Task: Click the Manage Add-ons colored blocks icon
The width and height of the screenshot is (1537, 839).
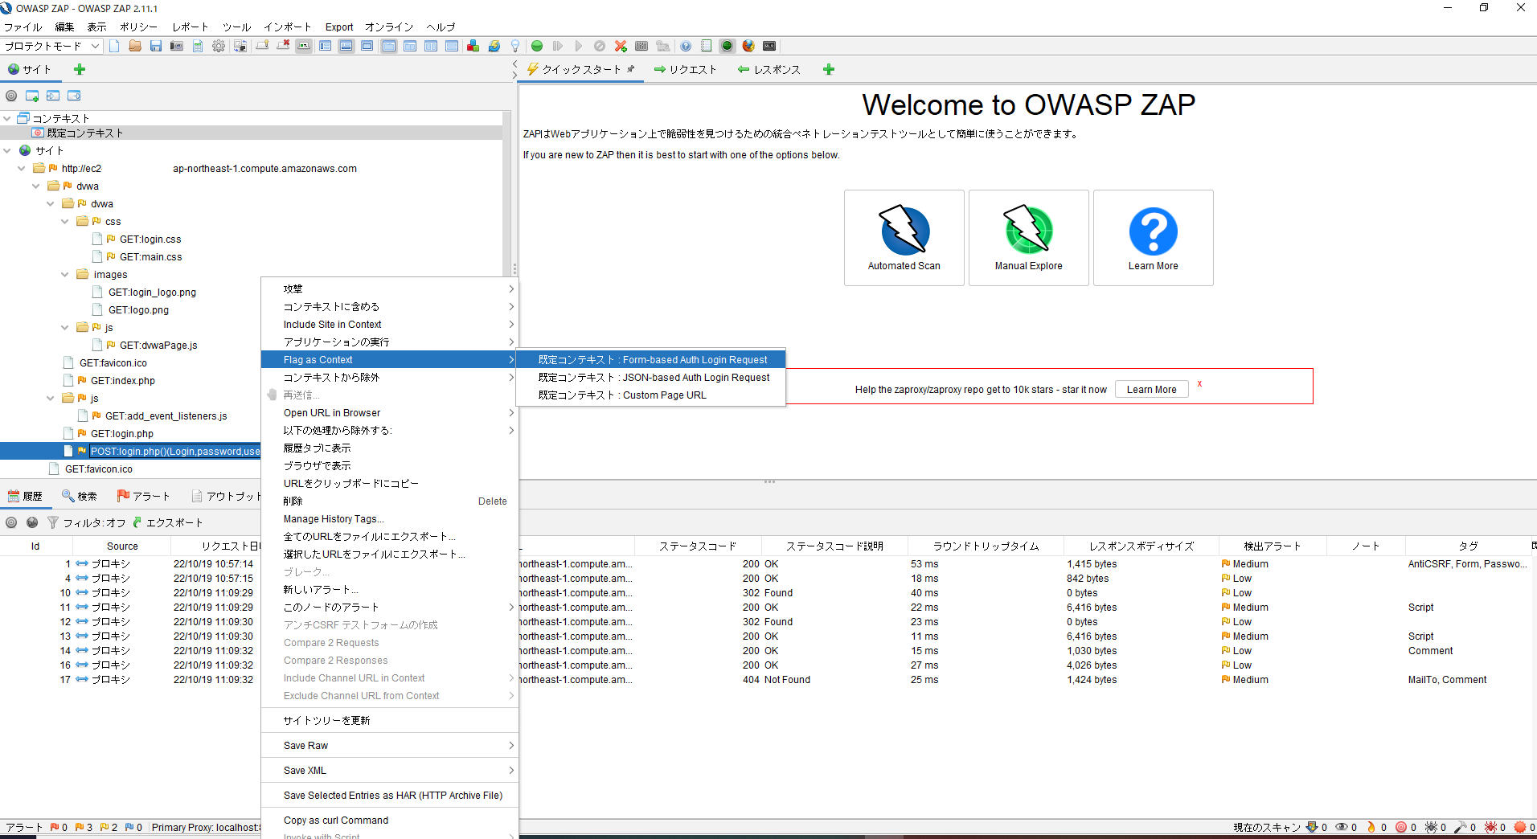Action: pos(473,46)
